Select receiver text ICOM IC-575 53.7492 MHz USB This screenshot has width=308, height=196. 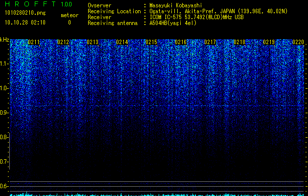[196, 17]
